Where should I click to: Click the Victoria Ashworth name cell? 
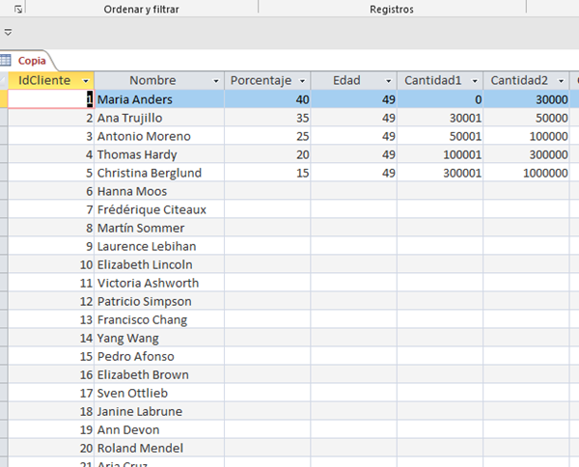tap(159, 283)
